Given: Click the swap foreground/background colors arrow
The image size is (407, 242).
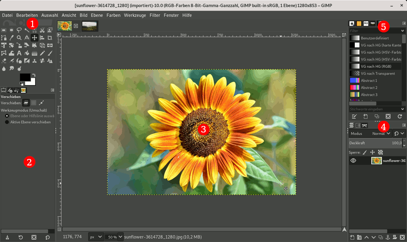Looking at the screenshot, I should point(34,75).
